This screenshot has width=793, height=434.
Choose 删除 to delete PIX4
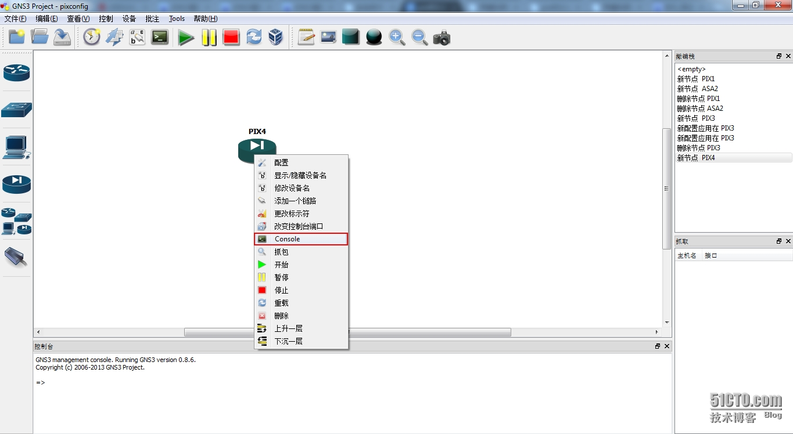[302, 316]
